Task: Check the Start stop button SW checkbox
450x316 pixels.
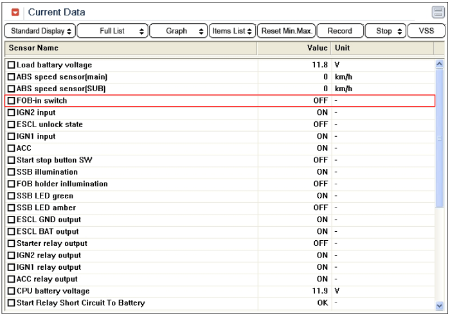Action: (x=11, y=160)
